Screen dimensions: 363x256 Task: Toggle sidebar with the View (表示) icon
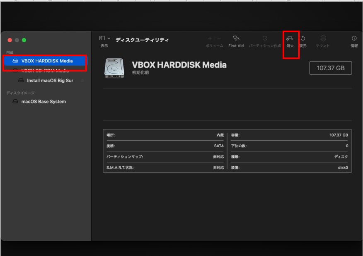[x=102, y=38]
